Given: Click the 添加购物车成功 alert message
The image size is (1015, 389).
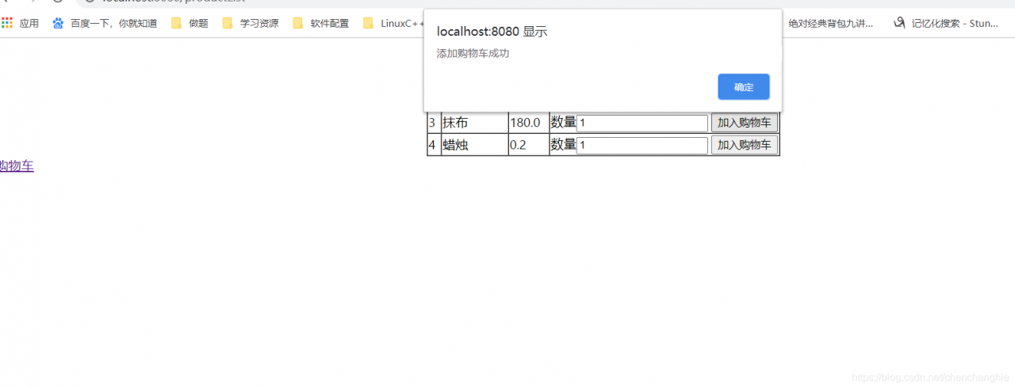Looking at the screenshot, I should [473, 53].
